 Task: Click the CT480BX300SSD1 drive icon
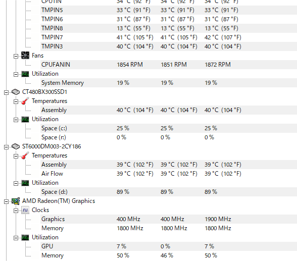pyautogui.click(x=16, y=92)
